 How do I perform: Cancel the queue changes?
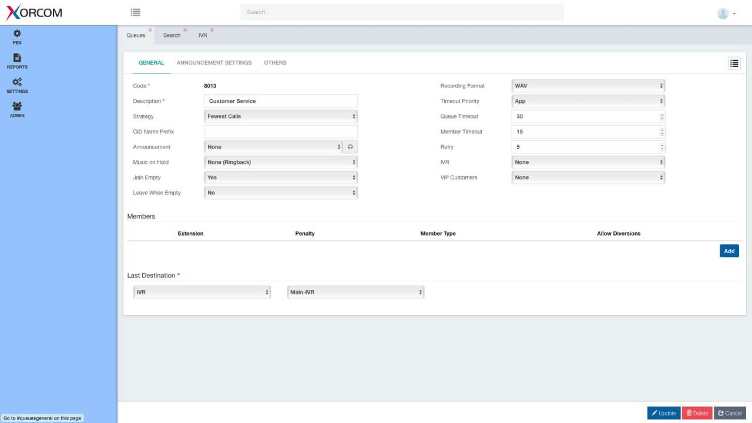click(x=730, y=412)
